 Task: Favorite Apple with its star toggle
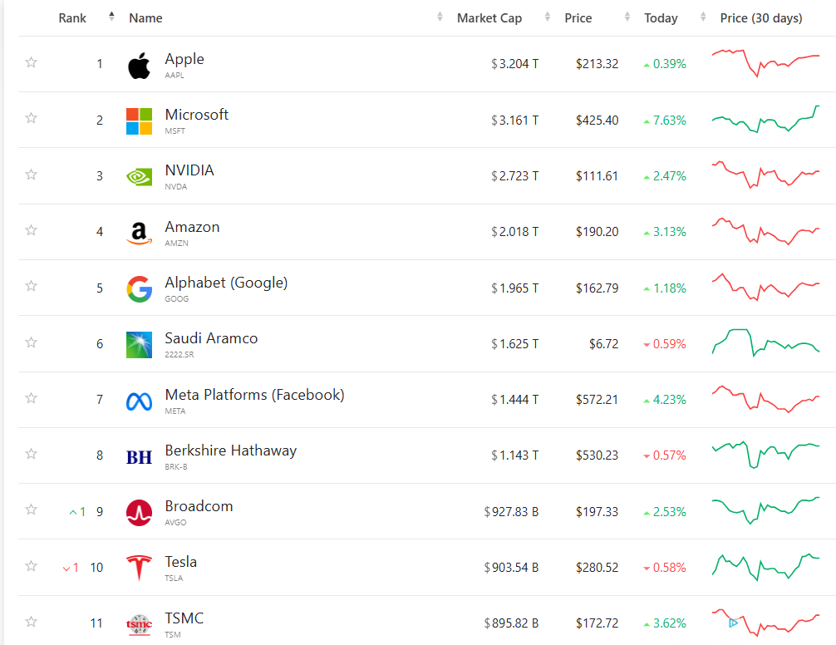coord(32,62)
